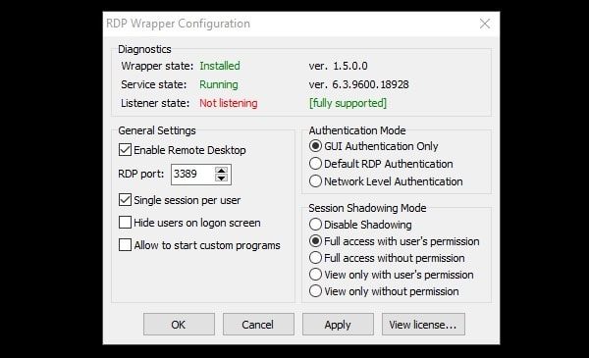This screenshot has height=358, width=589.
Task: Click the 'Installed' wrapper state text
Action: click(220, 66)
